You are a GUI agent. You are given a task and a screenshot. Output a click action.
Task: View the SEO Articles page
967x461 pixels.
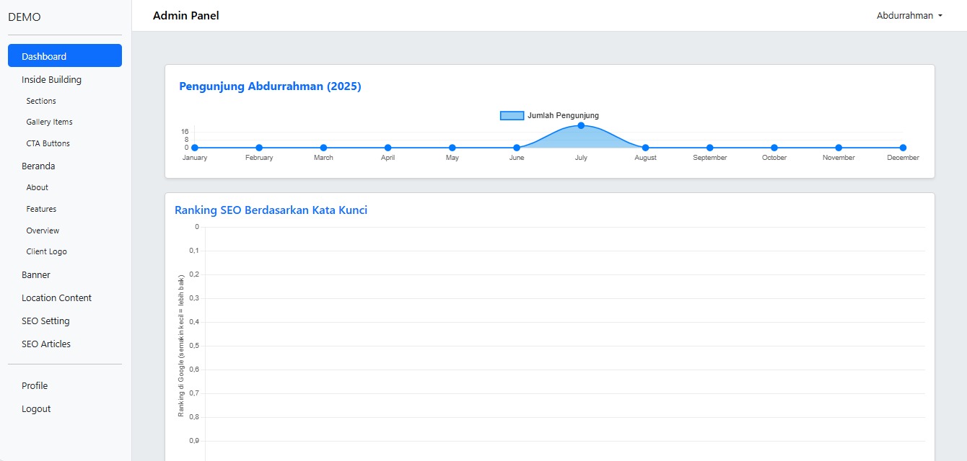[45, 344]
